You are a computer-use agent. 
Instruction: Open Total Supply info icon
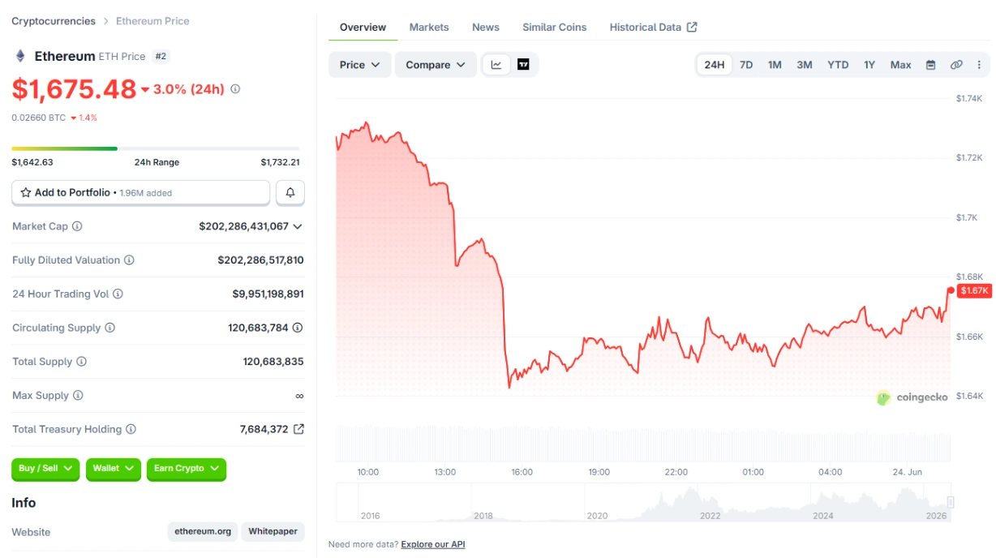pos(81,362)
